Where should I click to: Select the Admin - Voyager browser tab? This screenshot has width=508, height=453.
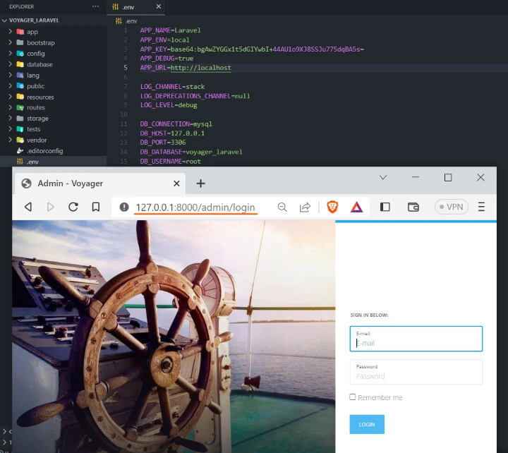[x=71, y=183]
